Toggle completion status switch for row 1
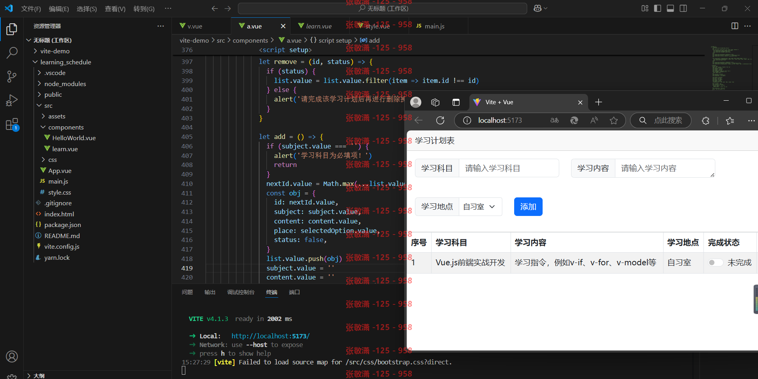The width and height of the screenshot is (758, 379). click(715, 263)
